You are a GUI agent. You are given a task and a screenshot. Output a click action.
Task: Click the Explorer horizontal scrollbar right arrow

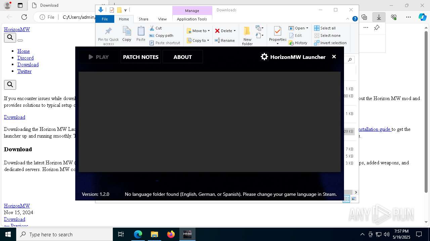pos(356,192)
